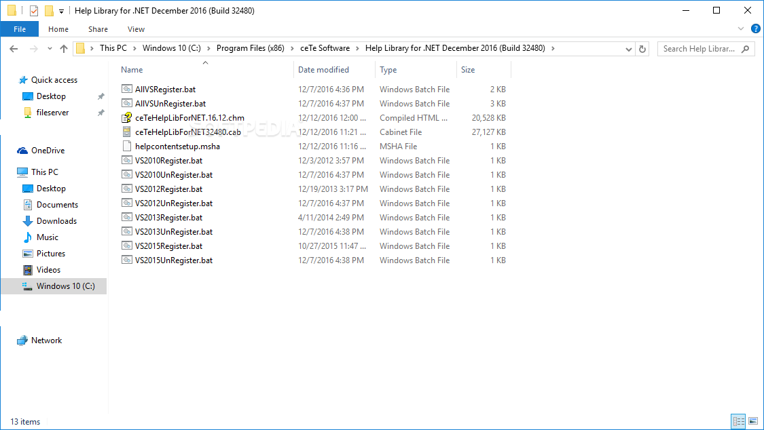Click the Quick access star icon
The height and width of the screenshot is (430, 764).
[23, 80]
